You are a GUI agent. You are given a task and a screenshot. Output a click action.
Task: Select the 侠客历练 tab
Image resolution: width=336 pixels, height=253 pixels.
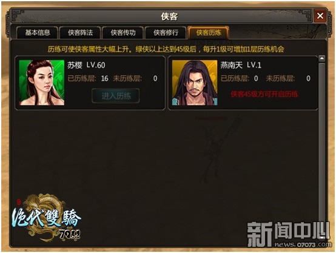pyautogui.click(x=209, y=33)
